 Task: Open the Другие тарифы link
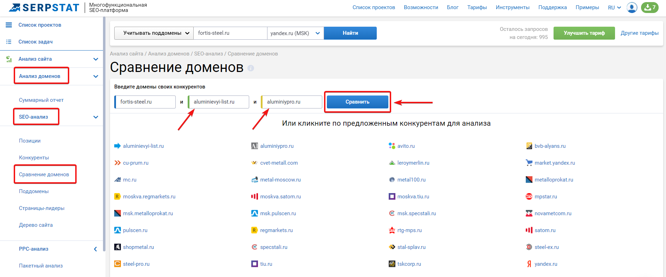pos(640,33)
